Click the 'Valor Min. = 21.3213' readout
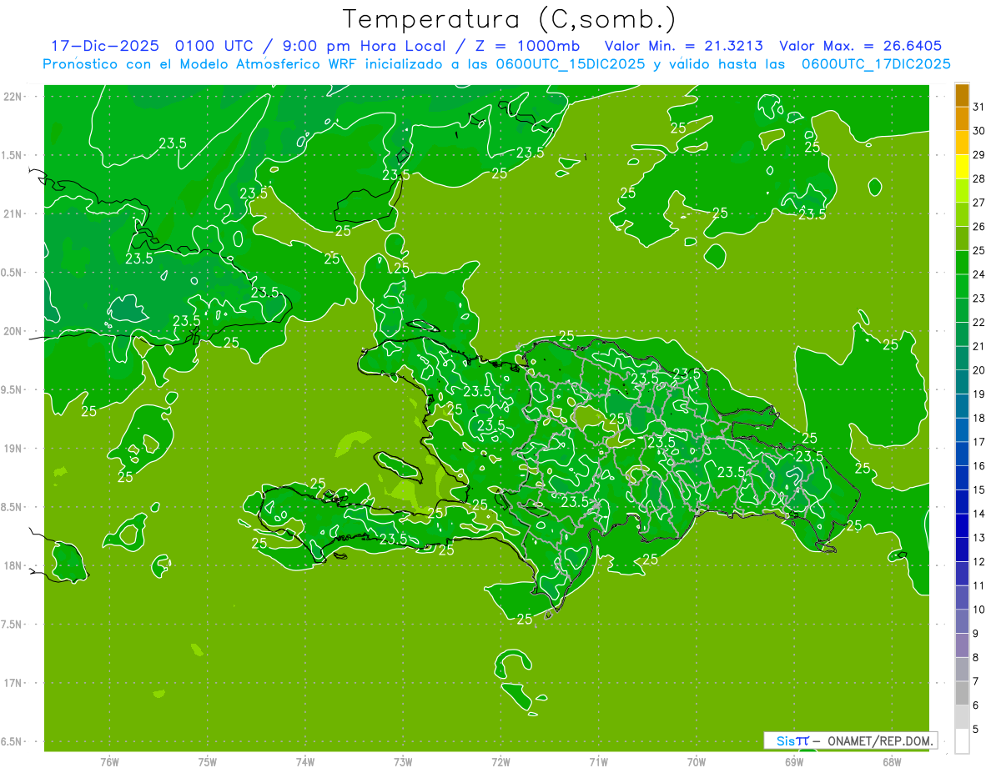The image size is (1001, 773). point(683,46)
